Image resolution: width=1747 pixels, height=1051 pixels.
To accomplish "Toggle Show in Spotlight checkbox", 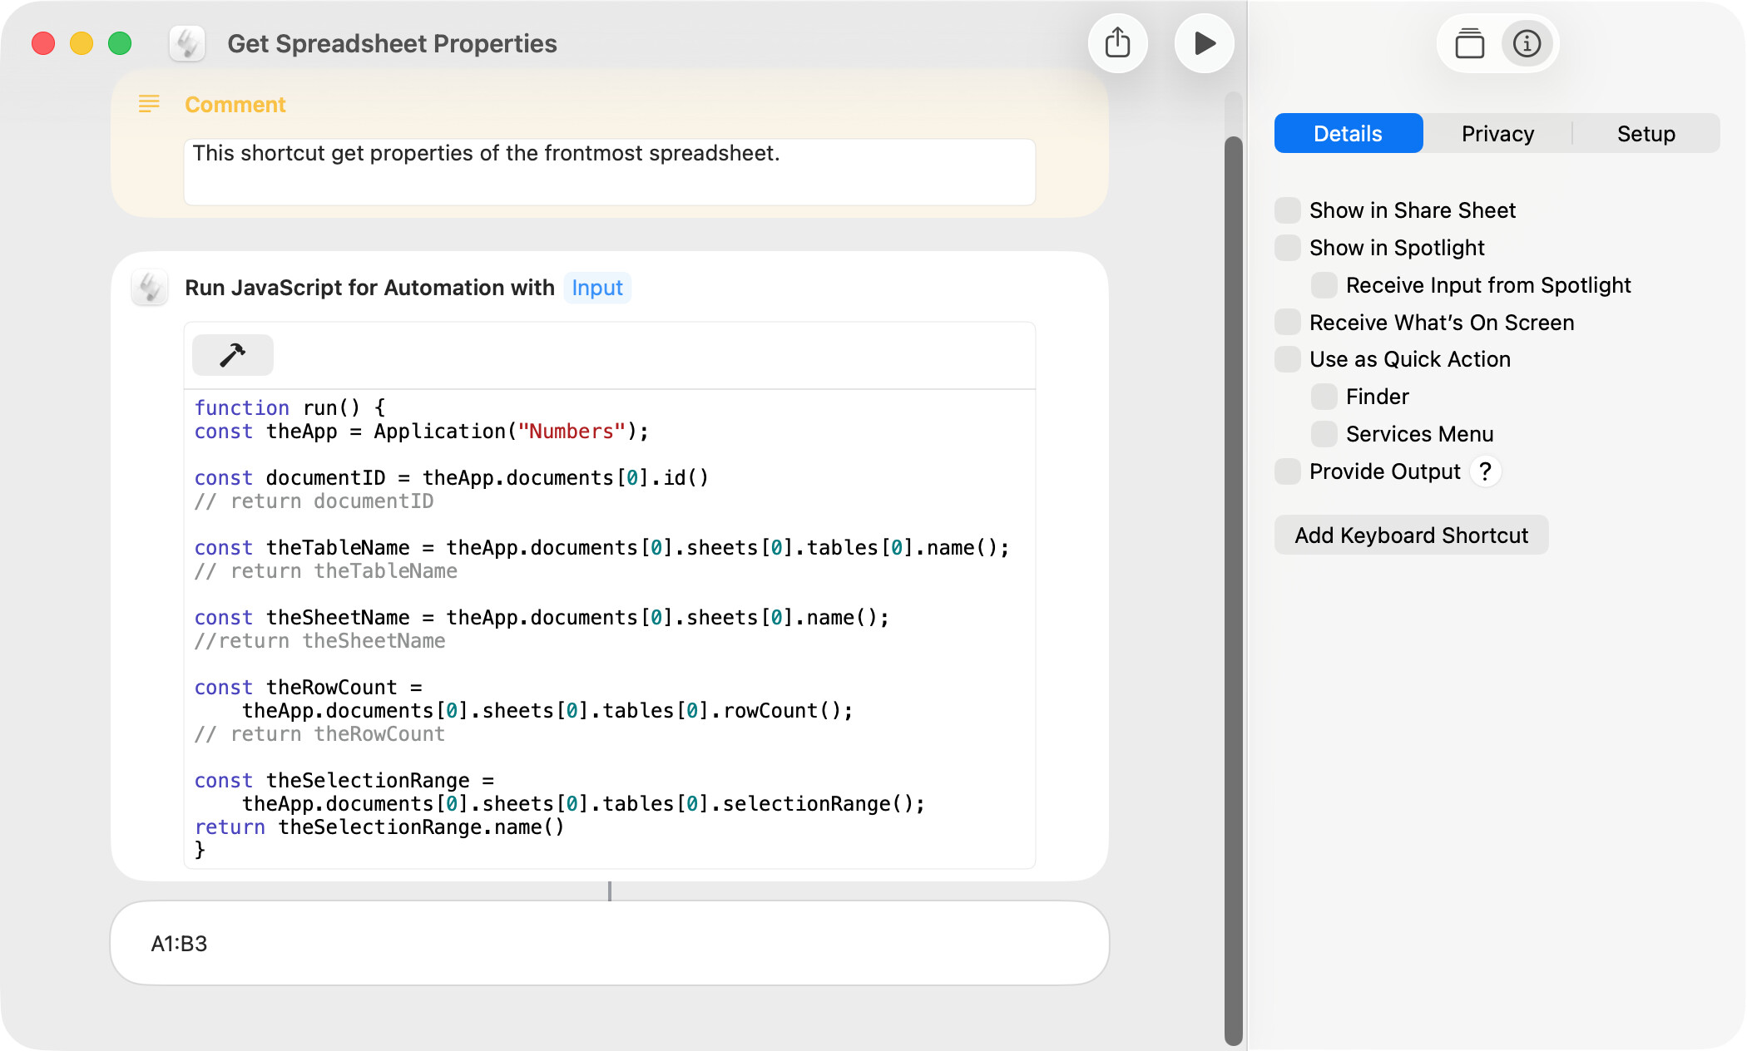I will [1288, 248].
